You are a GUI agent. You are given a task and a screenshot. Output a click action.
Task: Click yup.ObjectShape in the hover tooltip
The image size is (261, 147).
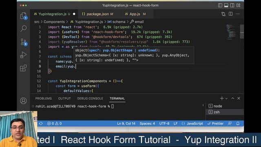117,50
